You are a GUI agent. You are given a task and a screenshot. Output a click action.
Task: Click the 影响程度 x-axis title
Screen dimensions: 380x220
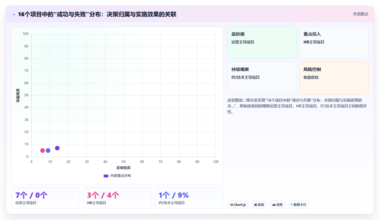(x=123, y=168)
